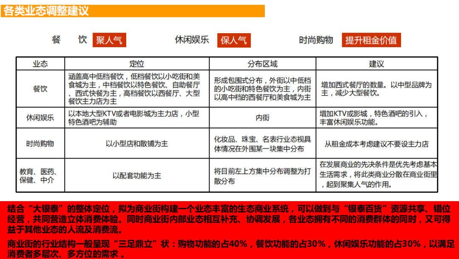This screenshot has width=459, height=259.
Task: Select the 建议 column header cell
Action: click(x=377, y=63)
